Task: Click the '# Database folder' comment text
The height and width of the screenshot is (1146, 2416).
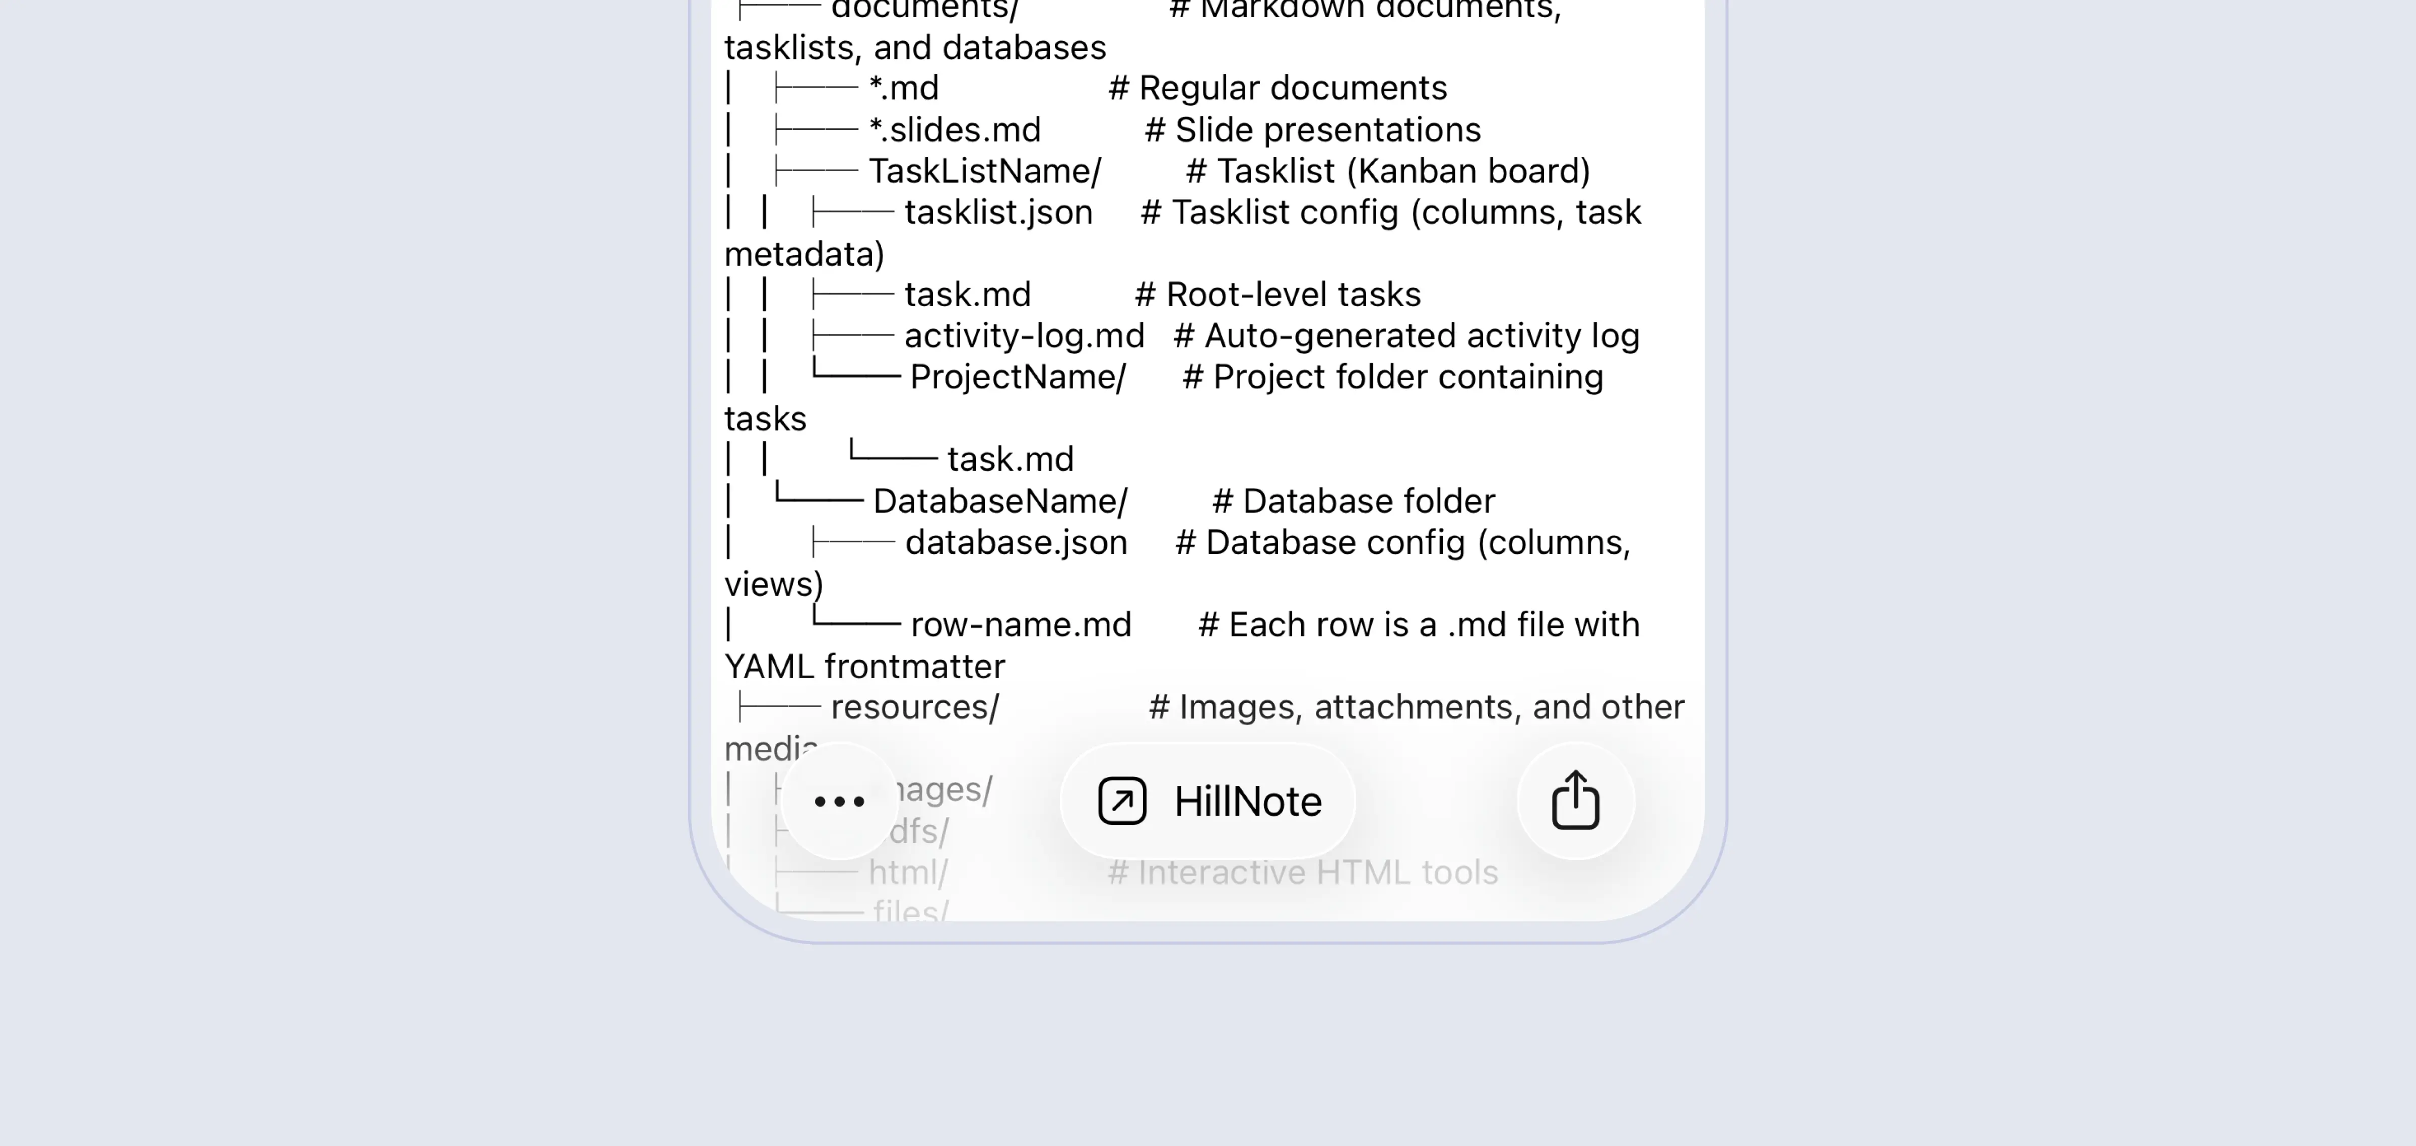Action: coord(1354,501)
